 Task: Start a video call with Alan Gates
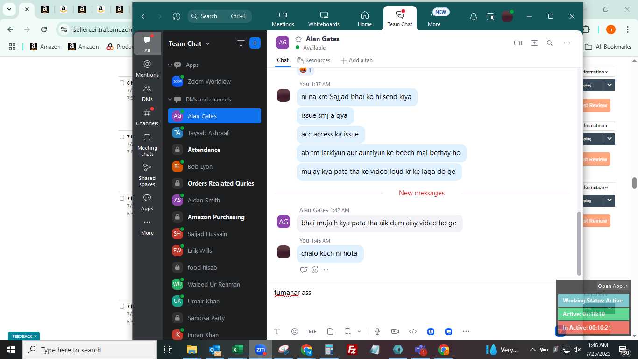click(x=517, y=43)
